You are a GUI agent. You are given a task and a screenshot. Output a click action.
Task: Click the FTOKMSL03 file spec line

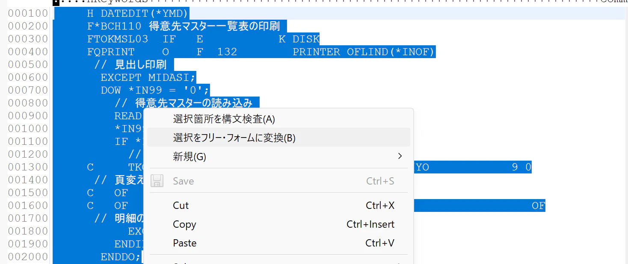coord(203,39)
